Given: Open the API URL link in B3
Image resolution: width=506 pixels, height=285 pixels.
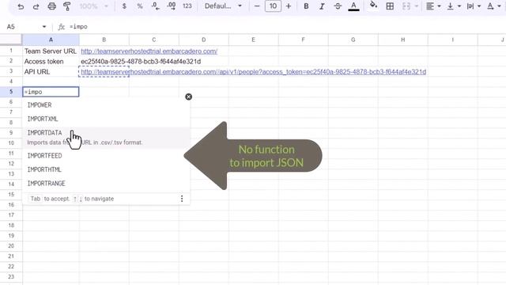Looking at the screenshot, I should pos(253,72).
